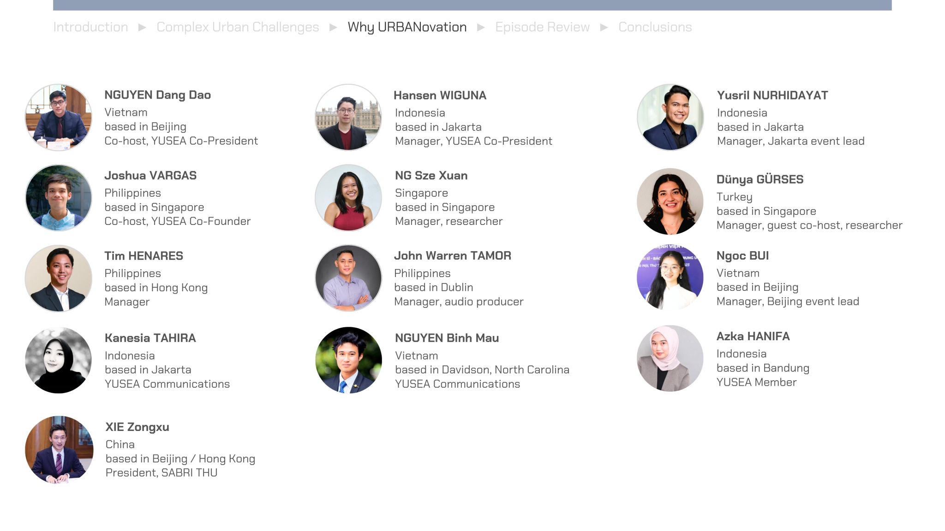This screenshot has width=945, height=531.
Task: Click 'Co-host, YUSEA Co-President' text
Action: pos(181,141)
